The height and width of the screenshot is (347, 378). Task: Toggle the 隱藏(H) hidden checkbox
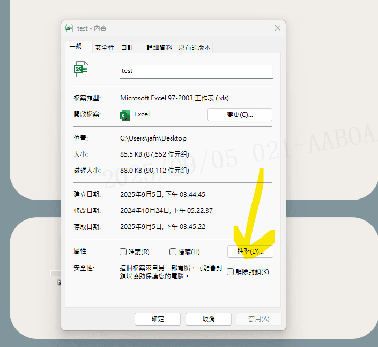173,252
